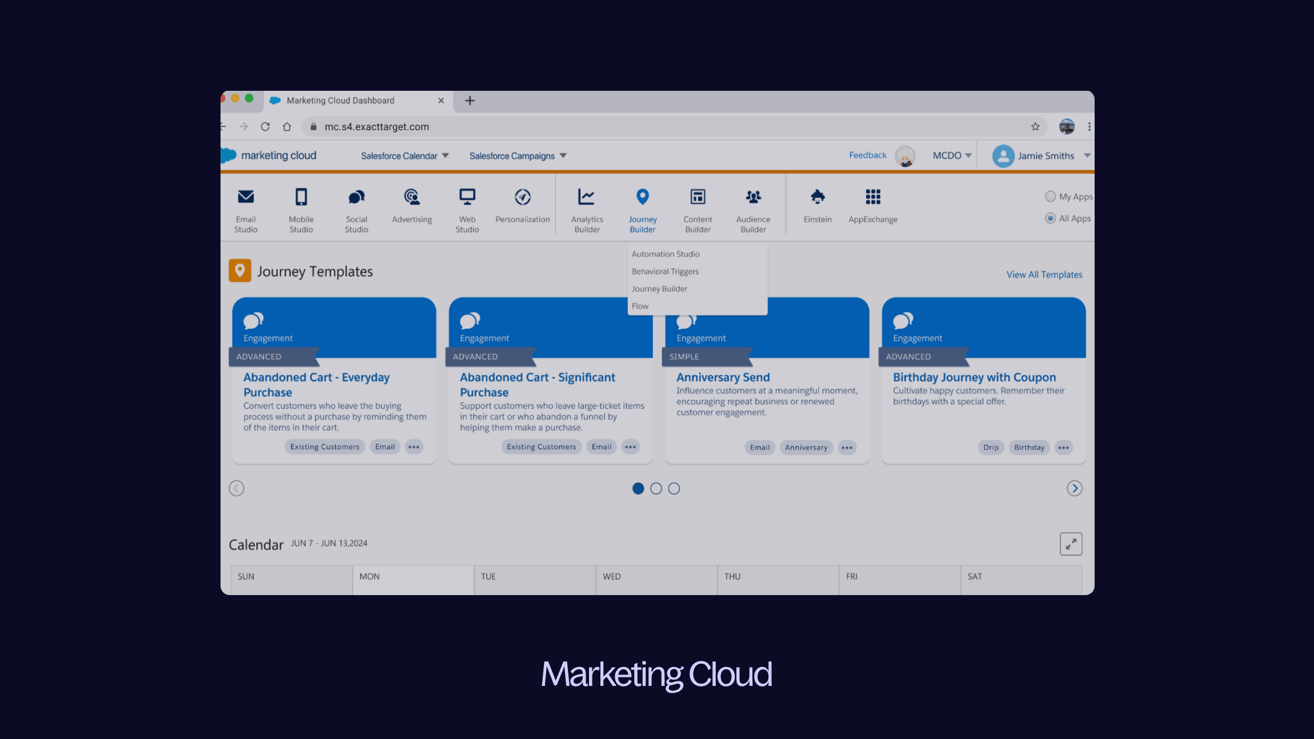Viewport: 1314px width, 739px height.
Task: Open View All Templates
Action: (x=1044, y=274)
